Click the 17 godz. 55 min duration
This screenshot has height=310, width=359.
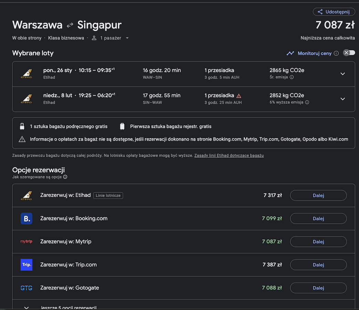point(161,95)
